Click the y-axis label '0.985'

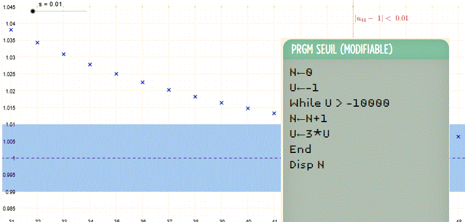[x=9, y=209]
